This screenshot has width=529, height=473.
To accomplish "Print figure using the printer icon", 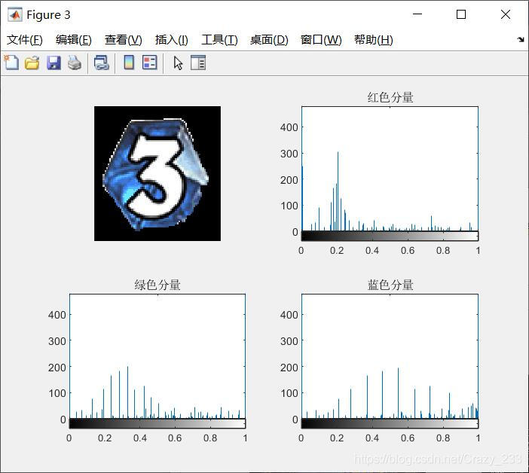I will tap(75, 63).
